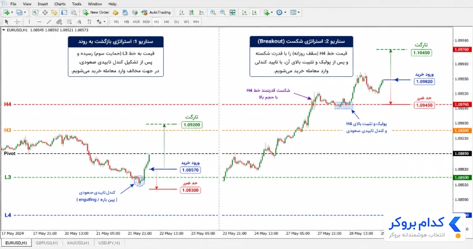473x249 pixels.
Task: Select the crosshair cursor tool
Action: [17, 22]
